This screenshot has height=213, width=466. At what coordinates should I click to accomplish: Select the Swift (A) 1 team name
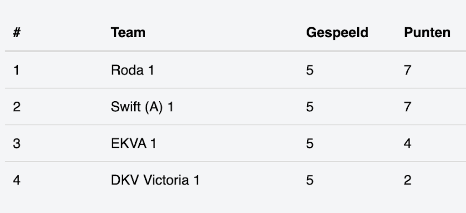pos(142,107)
